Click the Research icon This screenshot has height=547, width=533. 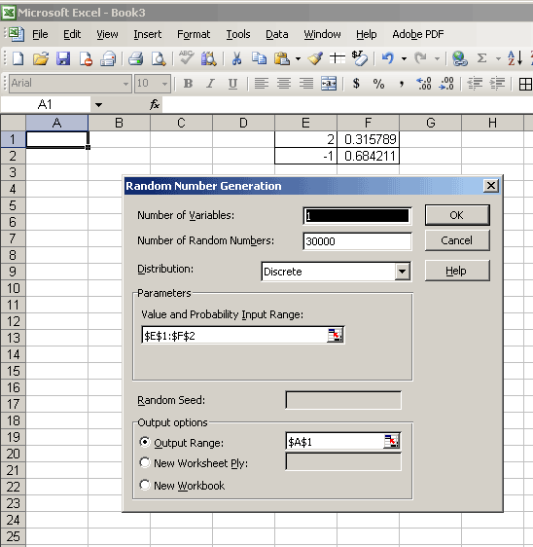(x=209, y=58)
